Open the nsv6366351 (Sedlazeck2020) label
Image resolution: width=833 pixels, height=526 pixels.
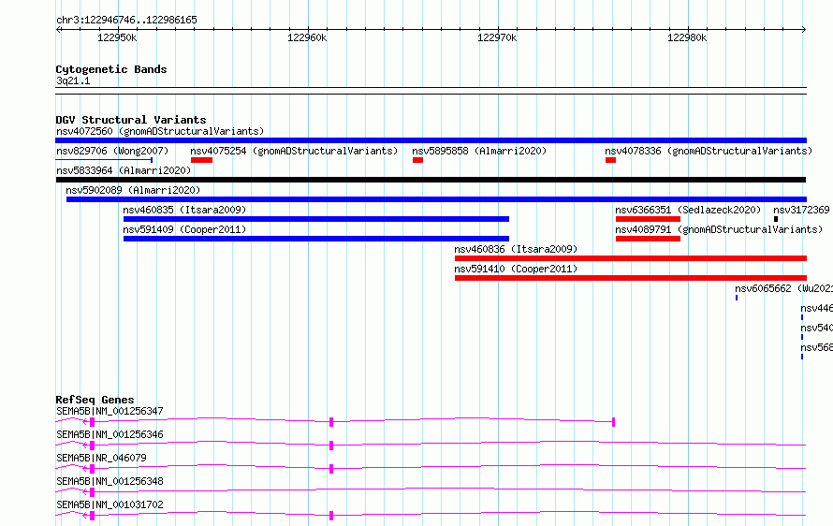[x=688, y=210]
